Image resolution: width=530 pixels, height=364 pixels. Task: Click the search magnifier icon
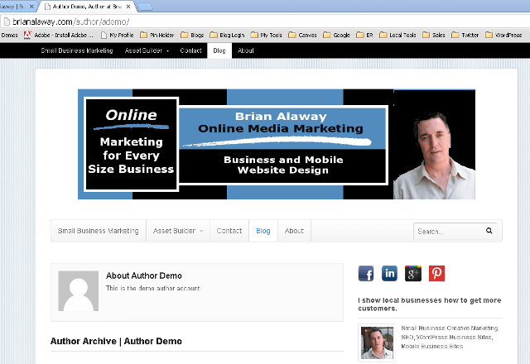(489, 231)
